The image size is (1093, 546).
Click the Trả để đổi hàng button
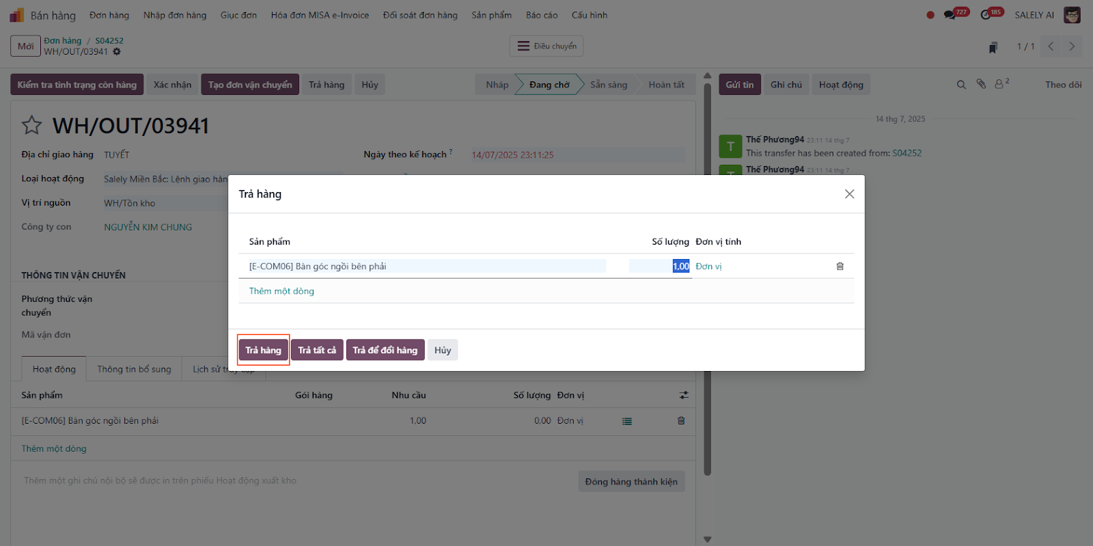pyautogui.click(x=385, y=350)
